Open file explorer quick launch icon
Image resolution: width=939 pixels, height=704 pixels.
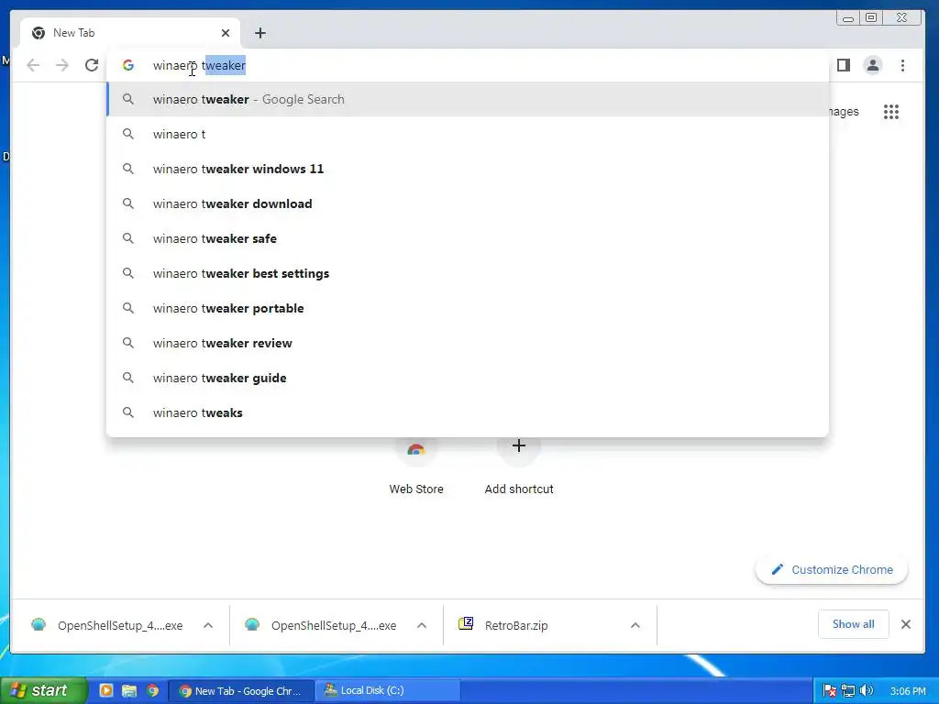click(x=128, y=690)
